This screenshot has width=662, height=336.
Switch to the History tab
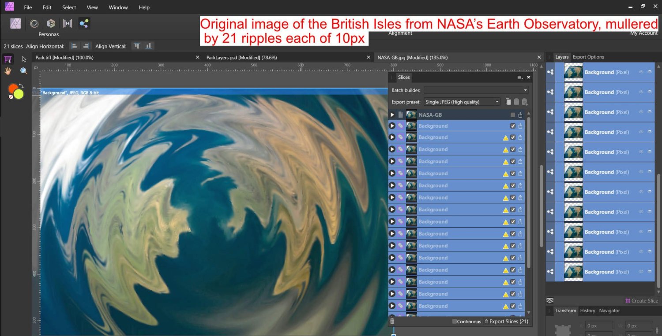[x=587, y=310]
